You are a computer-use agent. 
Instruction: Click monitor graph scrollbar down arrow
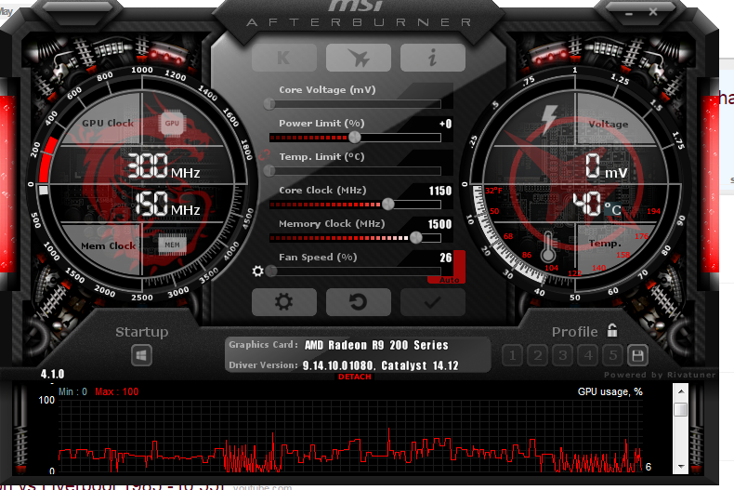(681, 467)
